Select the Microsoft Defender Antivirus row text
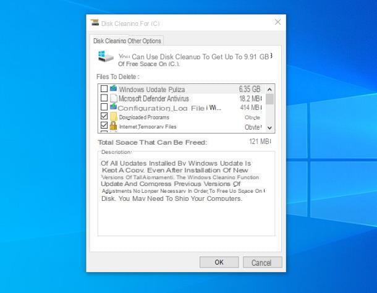Viewport: 377px width, 293px height. point(154,98)
